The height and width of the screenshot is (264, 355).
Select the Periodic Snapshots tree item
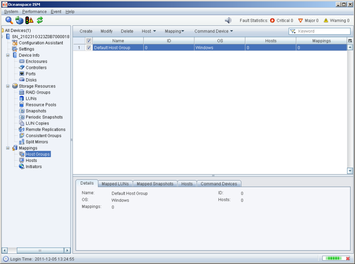[44, 117]
